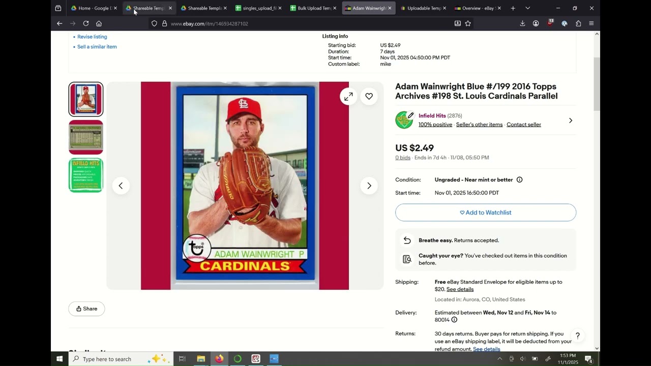Screen dimensions: 651x366
Task: Show the previous listing photo
Action: 121,186
